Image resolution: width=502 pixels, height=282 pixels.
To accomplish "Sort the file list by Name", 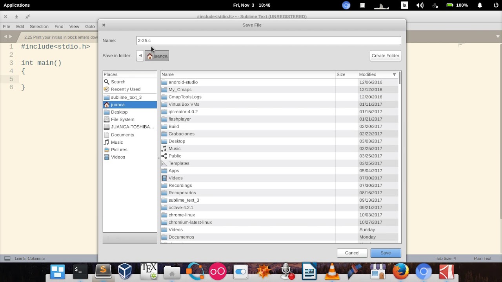I will tap(248, 74).
